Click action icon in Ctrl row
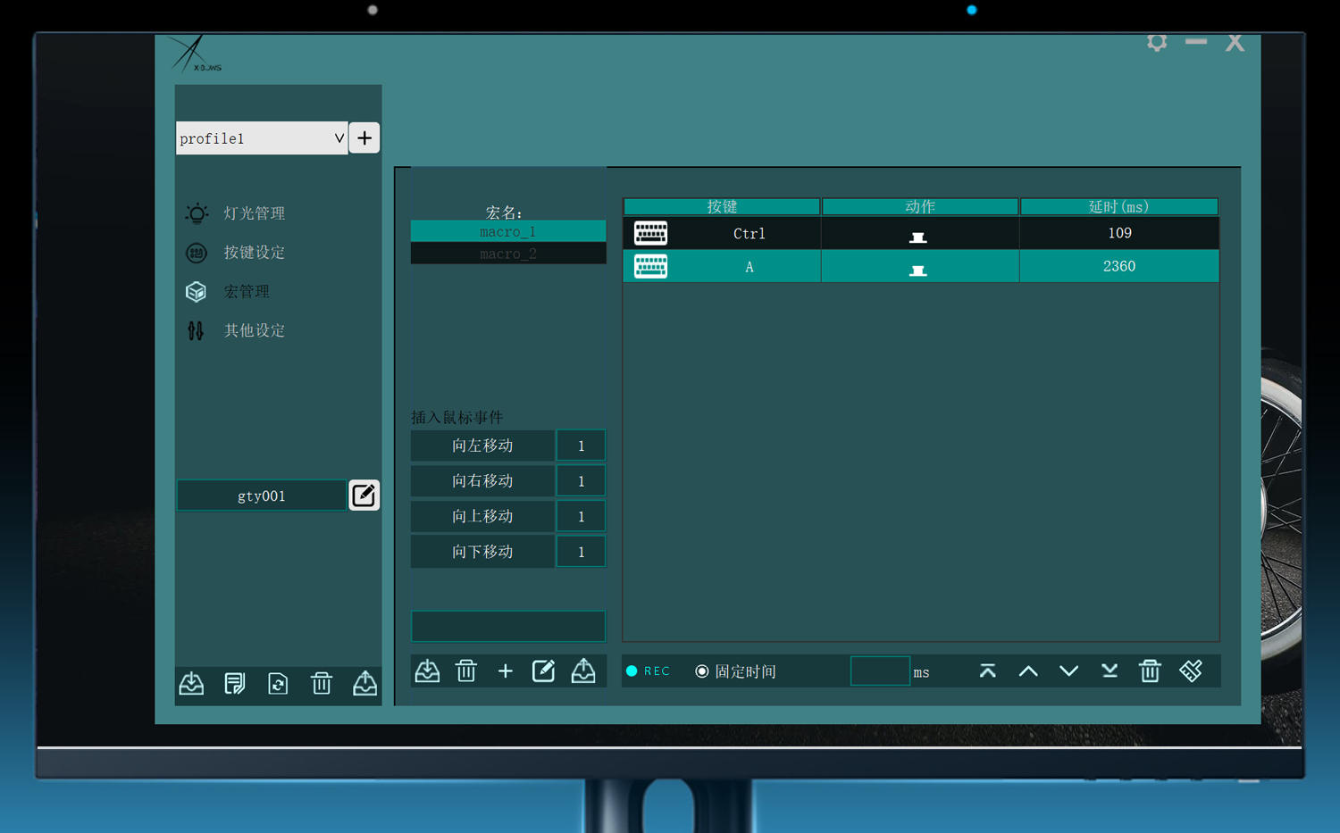Viewport: 1340px width, 833px height. click(917, 237)
